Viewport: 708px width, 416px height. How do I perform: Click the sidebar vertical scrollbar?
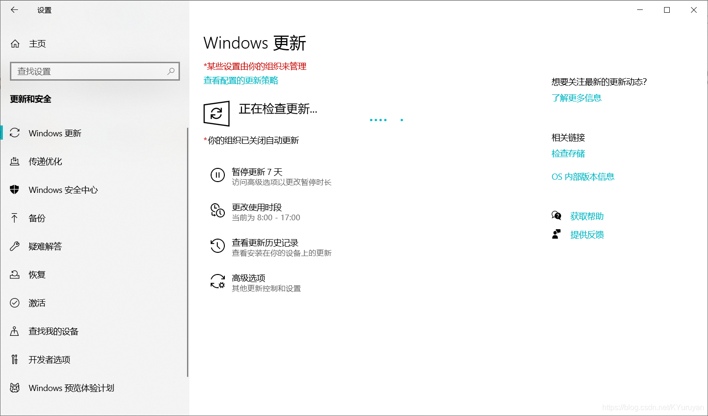tap(188, 252)
